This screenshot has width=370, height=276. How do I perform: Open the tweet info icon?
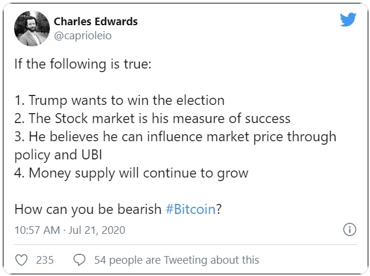point(349,229)
